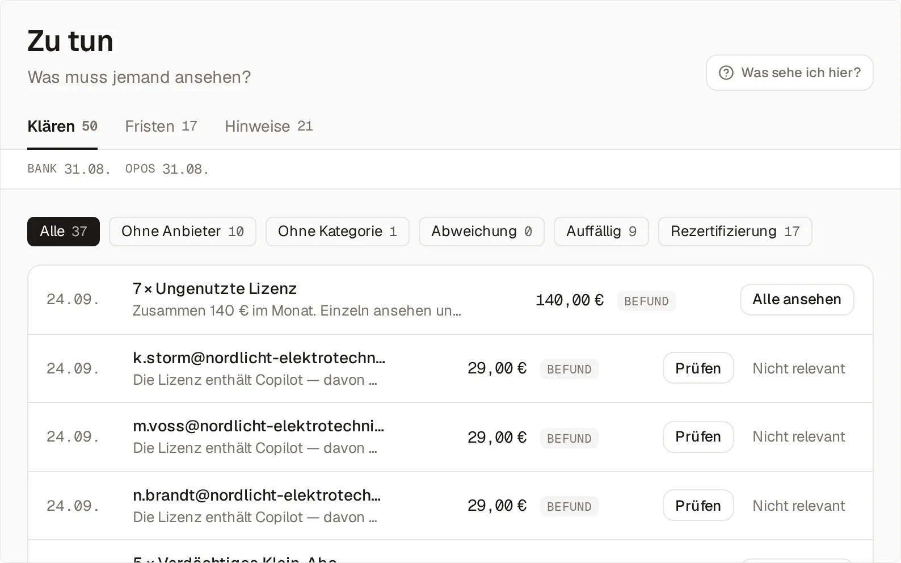The height and width of the screenshot is (563, 901).
Task: Open the '7 × Ungenutzte Lizenz' row title
Action: click(x=214, y=289)
